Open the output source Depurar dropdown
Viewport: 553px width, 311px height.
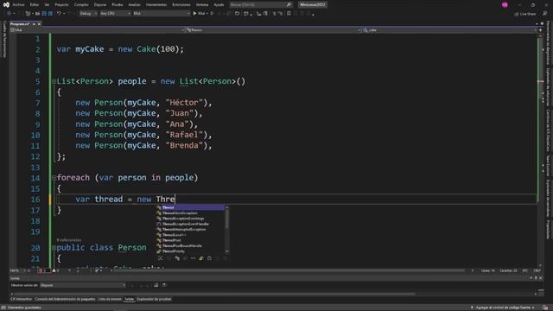(83, 285)
